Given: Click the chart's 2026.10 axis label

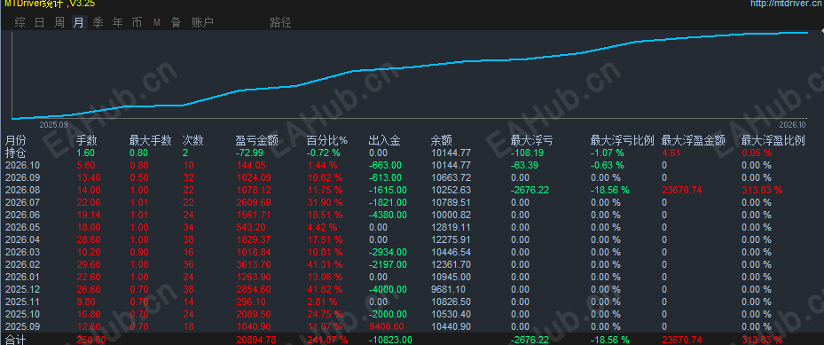Looking at the screenshot, I should click(x=792, y=126).
